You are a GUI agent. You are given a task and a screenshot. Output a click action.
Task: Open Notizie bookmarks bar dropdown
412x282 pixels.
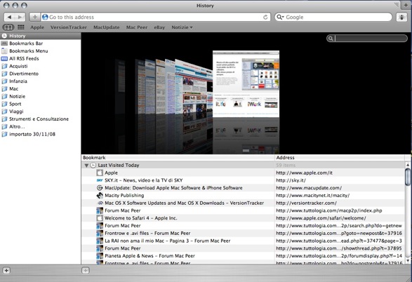tap(182, 27)
